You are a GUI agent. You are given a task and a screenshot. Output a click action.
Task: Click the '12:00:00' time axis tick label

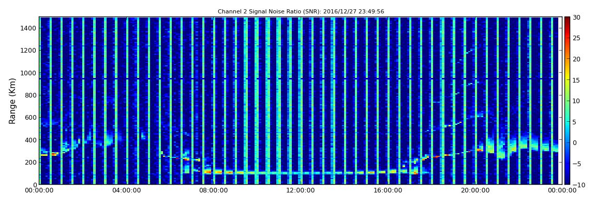300,190
